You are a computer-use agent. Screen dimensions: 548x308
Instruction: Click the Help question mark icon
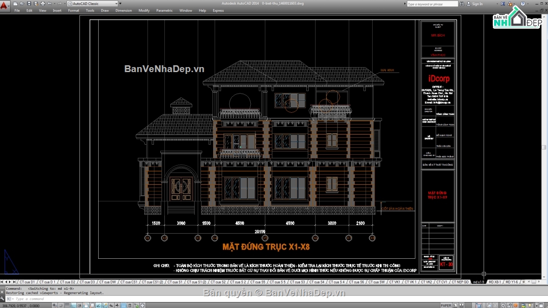[522, 4]
